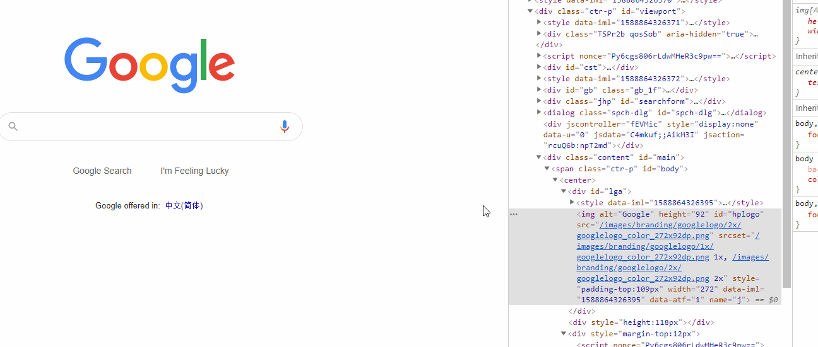Open the ellipsis menu beside the selected img node

(x=514, y=214)
